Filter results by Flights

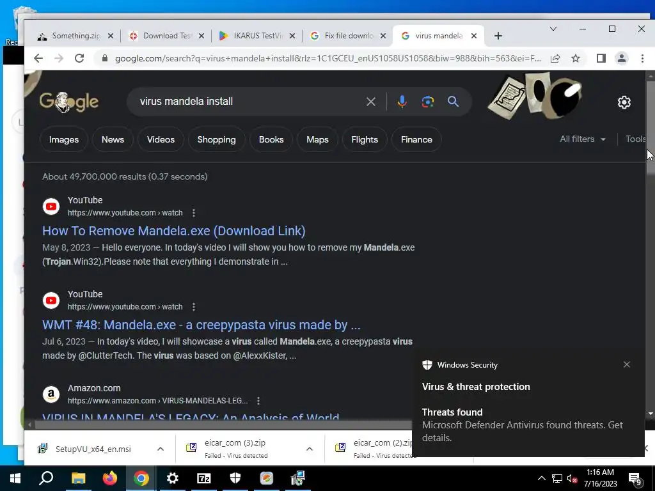click(x=365, y=139)
